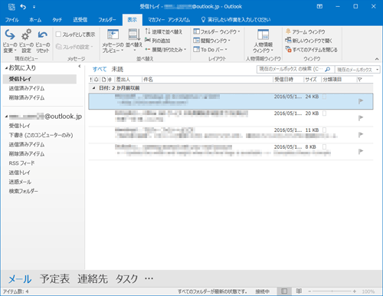
Task: Click 実行したい作業を入力してください box
Action: [x=236, y=20]
